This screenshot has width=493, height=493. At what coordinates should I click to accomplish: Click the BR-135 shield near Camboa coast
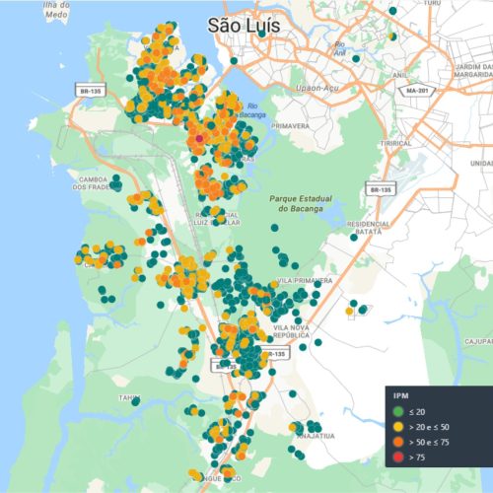91,91
